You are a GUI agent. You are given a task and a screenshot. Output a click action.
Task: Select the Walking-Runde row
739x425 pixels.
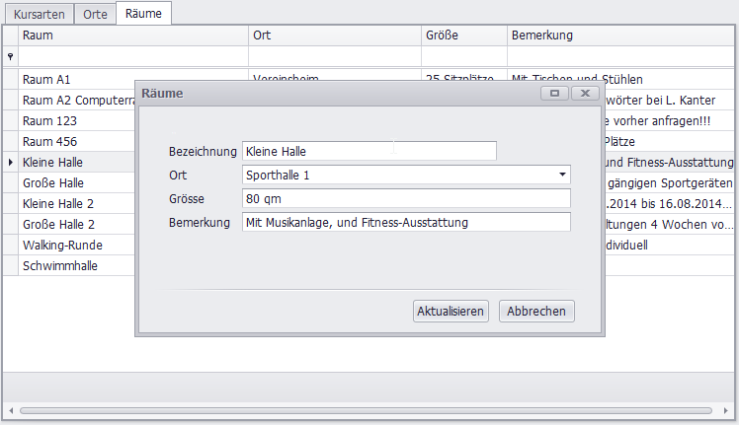pos(69,245)
